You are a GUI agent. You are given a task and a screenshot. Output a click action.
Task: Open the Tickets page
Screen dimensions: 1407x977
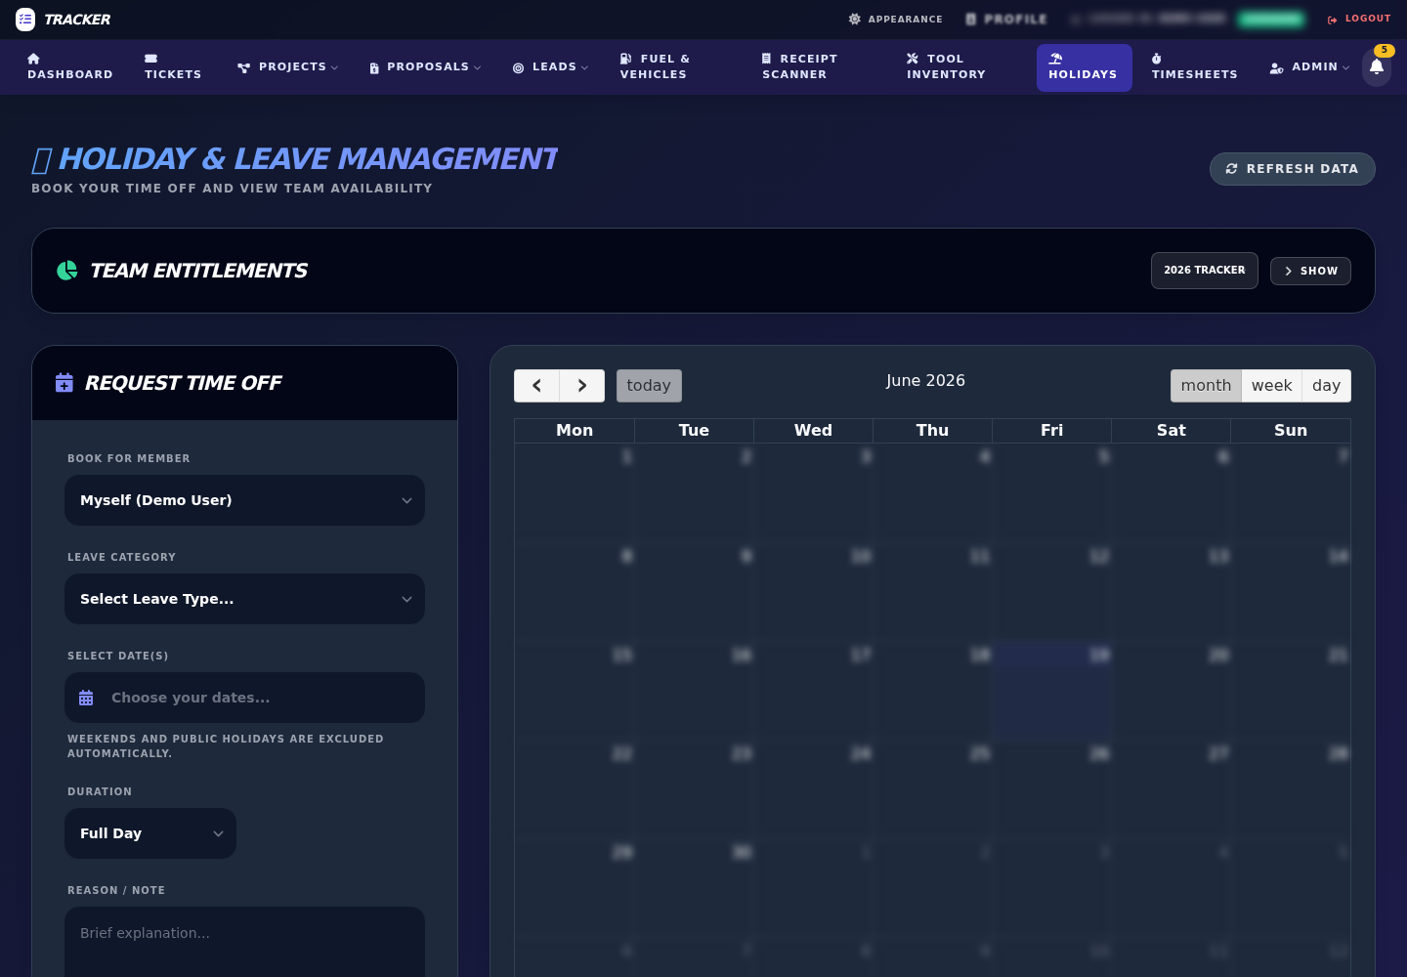173,67
